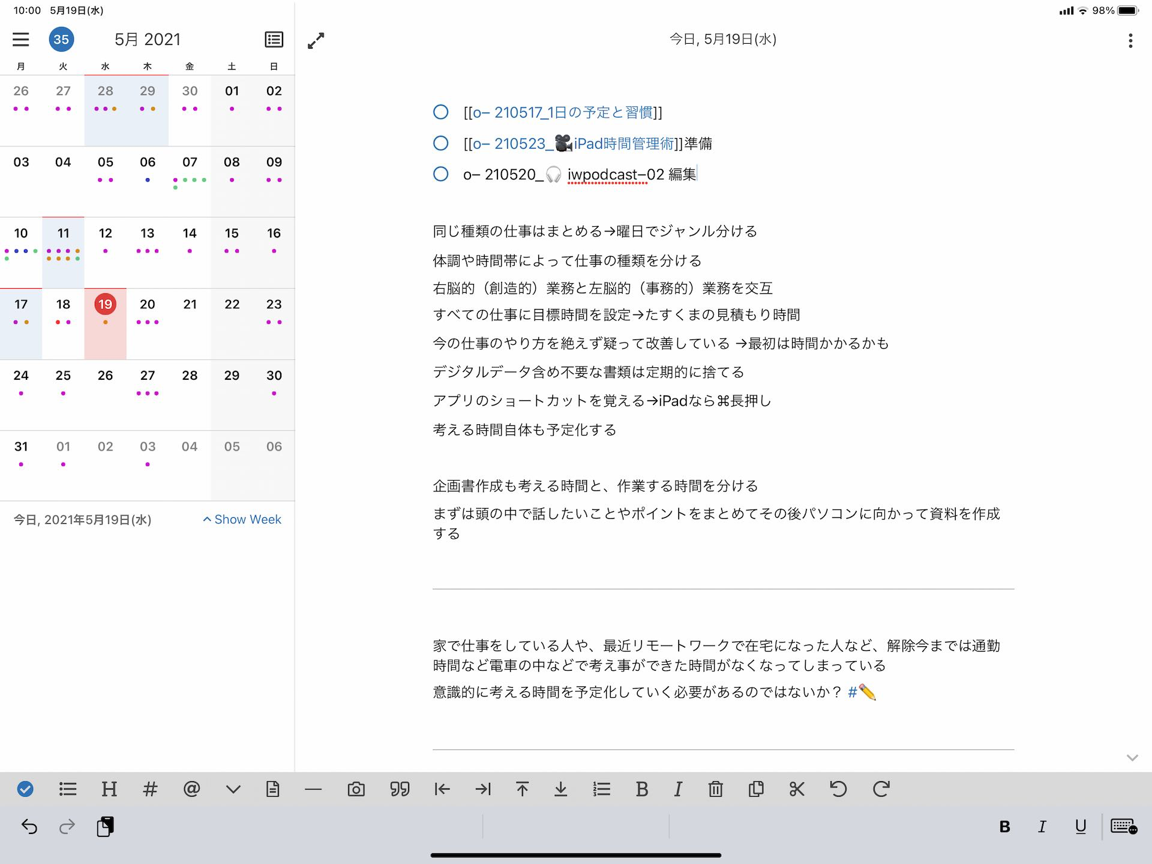The width and height of the screenshot is (1152, 864).
Task: Open the three-dot more options menu
Action: click(x=1130, y=40)
